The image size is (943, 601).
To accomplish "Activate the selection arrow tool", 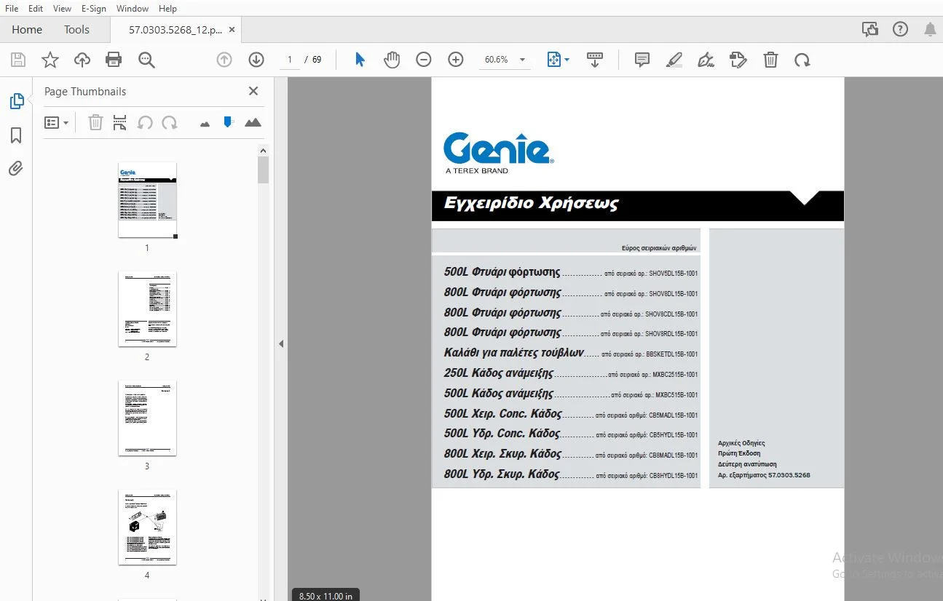I will coord(360,60).
